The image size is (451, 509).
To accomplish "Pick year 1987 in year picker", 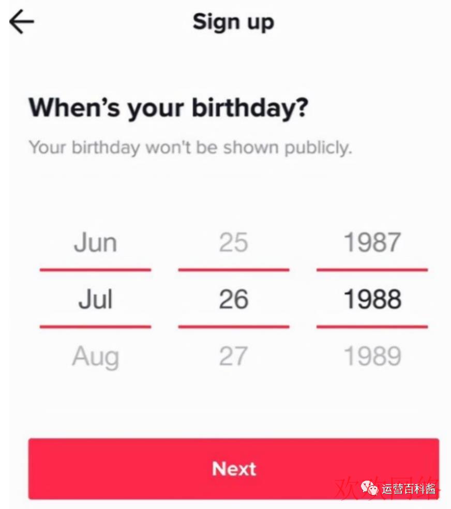I will [x=372, y=242].
